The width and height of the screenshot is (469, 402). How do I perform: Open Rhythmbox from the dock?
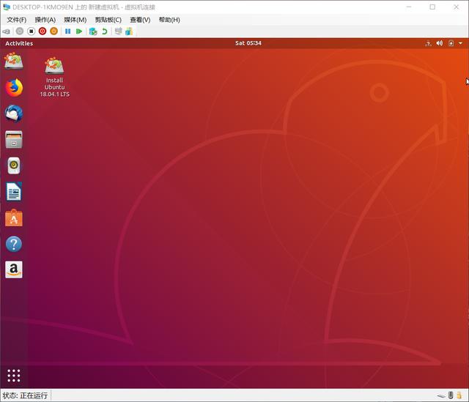[x=14, y=165]
